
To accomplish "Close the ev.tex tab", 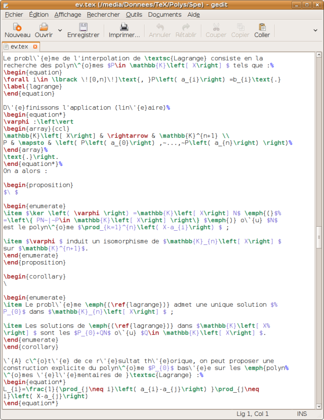I will [36, 47].
